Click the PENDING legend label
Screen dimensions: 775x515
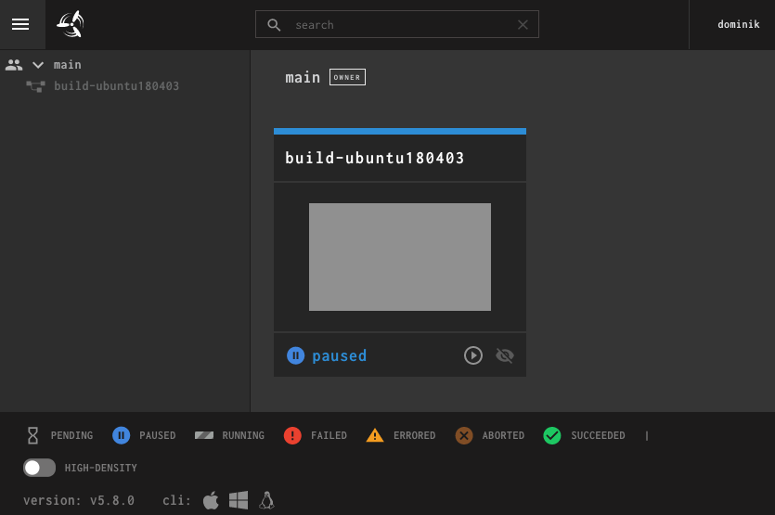[x=71, y=435]
